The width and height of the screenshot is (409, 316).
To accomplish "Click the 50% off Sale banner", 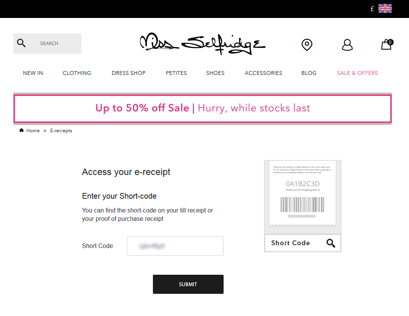I will coord(203,109).
